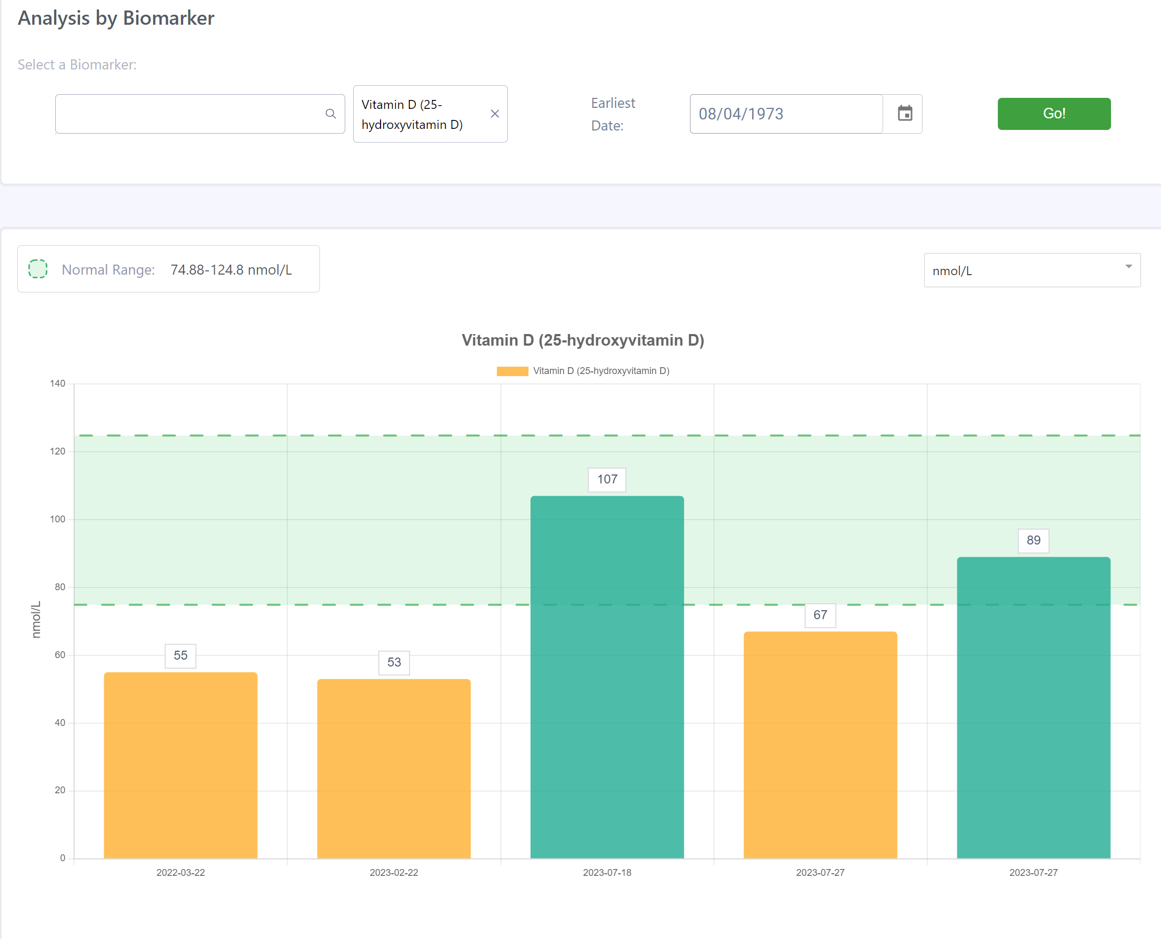Click the search magnifier icon
The height and width of the screenshot is (939, 1161).
tap(331, 114)
